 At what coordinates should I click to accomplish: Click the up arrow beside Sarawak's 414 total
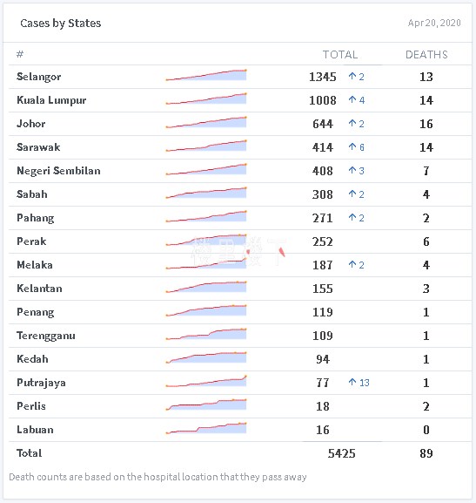point(352,147)
